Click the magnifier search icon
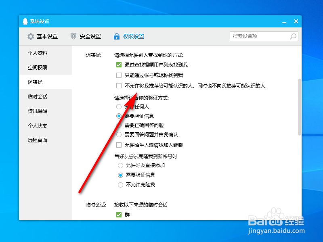This screenshot has width=323, height=242. click(293, 36)
